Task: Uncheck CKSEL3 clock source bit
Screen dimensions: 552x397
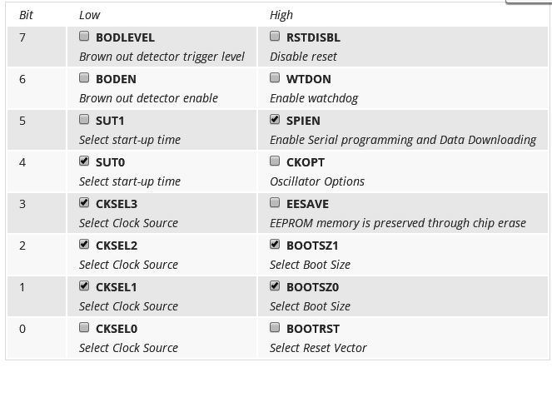Action: [x=84, y=203]
